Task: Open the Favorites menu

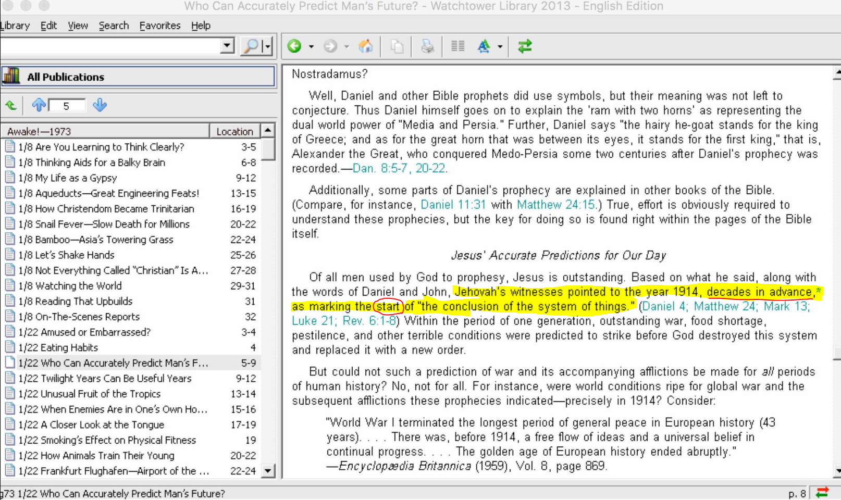Action: click(159, 26)
